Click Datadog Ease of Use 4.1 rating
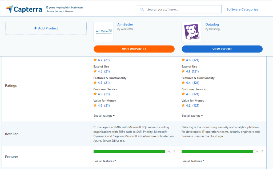 pos(190,71)
